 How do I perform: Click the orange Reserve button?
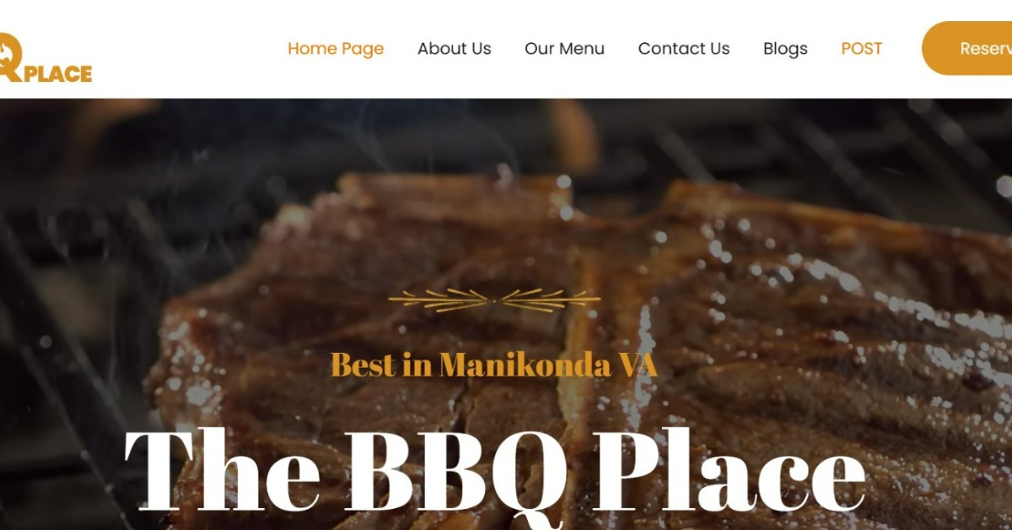click(966, 48)
